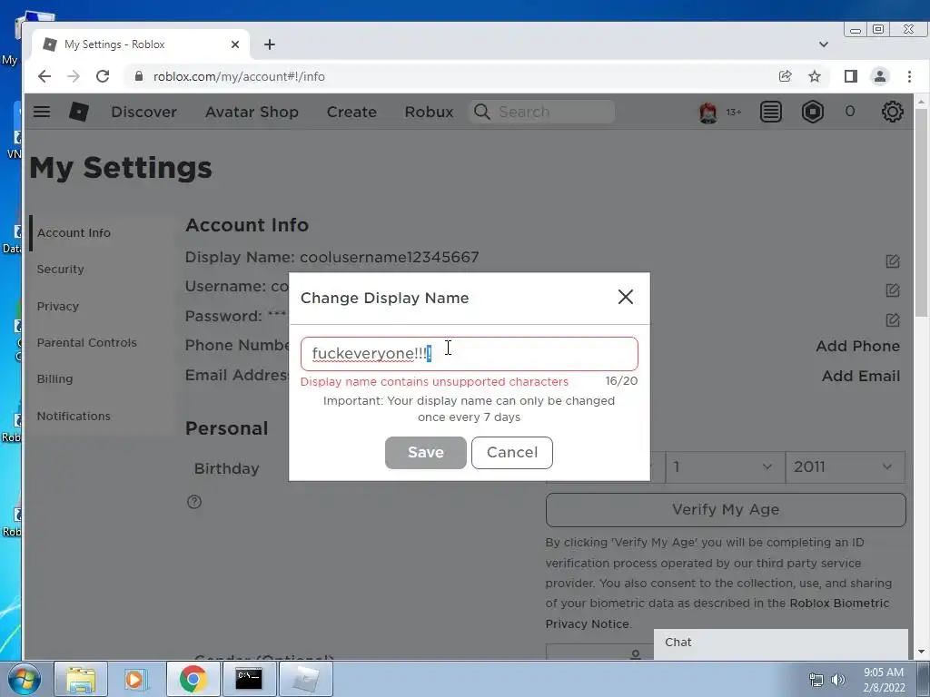Click the birthday help question icon
The height and width of the screenshot is (697, 930).
194,502
